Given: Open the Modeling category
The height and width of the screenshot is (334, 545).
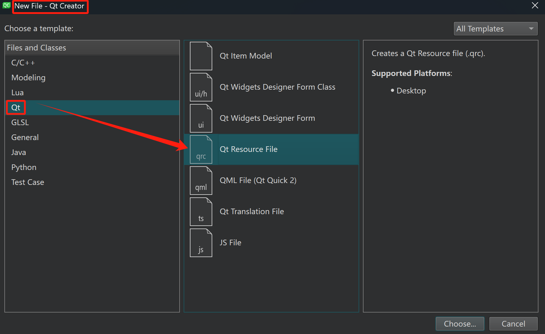Looking at the screenshot, I should pos(92,78).
